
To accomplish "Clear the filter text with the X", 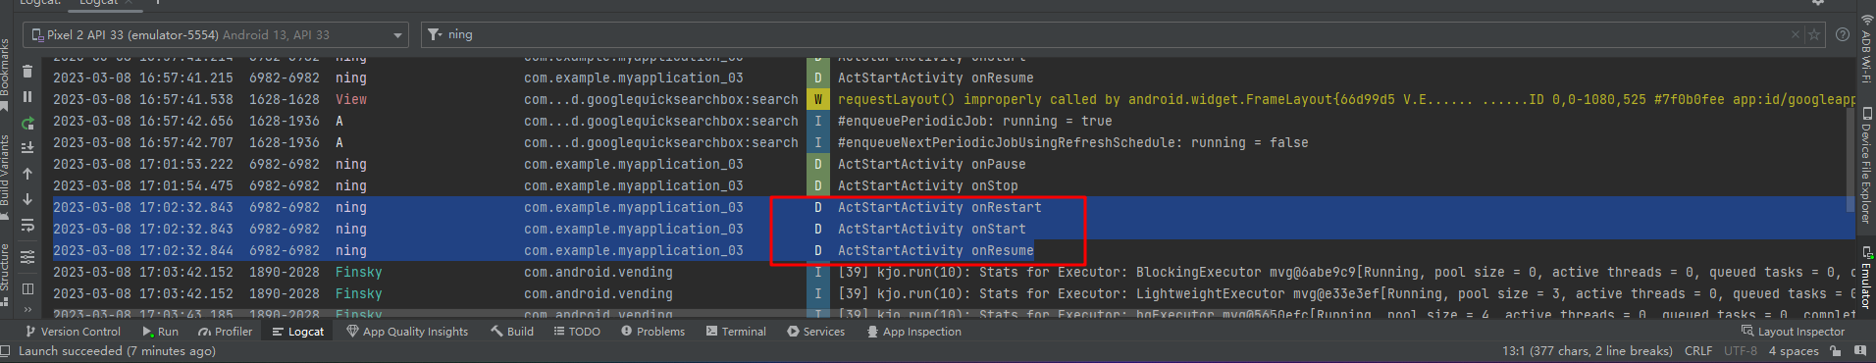I will (x=1796, y=34).
